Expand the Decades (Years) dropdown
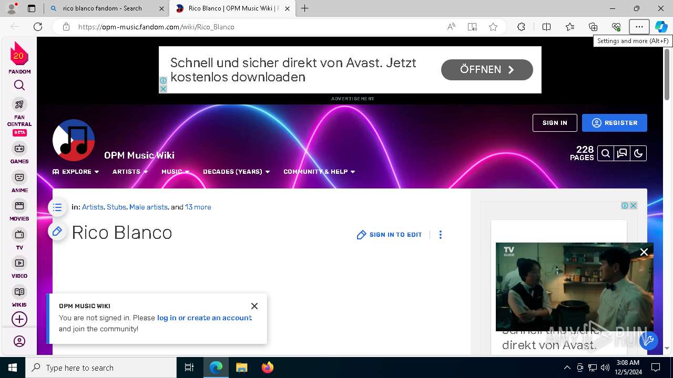673x378 pixels. tap(237, 172)
